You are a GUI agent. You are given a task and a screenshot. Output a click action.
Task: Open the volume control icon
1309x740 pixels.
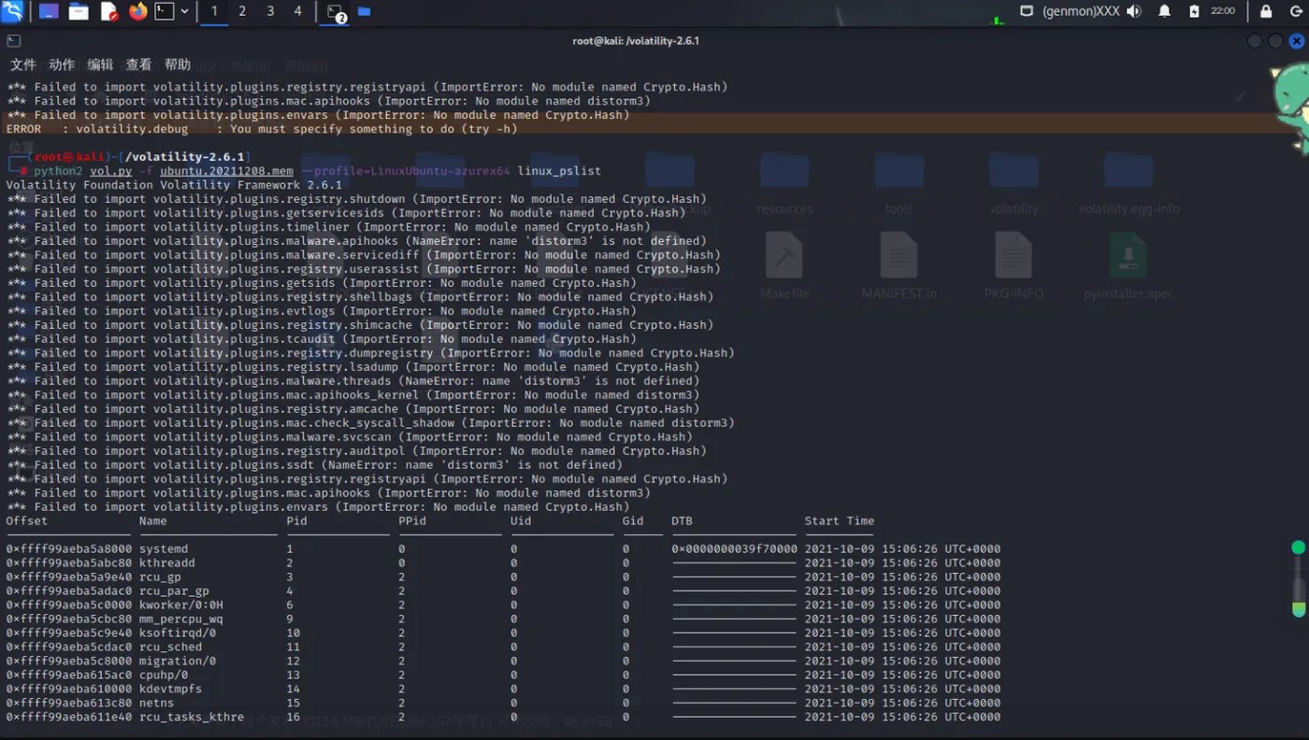click(1134, 11)
